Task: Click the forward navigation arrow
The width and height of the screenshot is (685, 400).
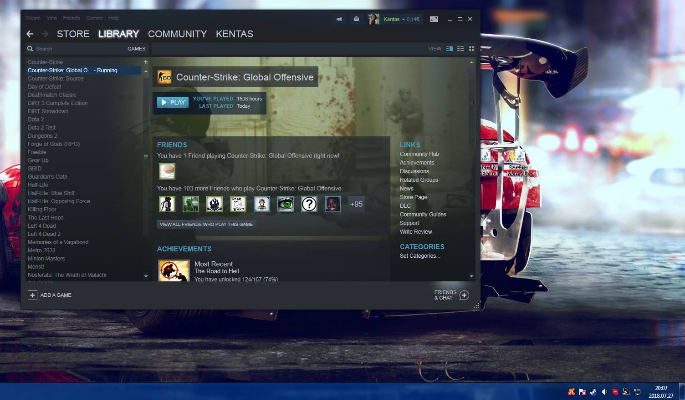Action: tap(45, 34)
